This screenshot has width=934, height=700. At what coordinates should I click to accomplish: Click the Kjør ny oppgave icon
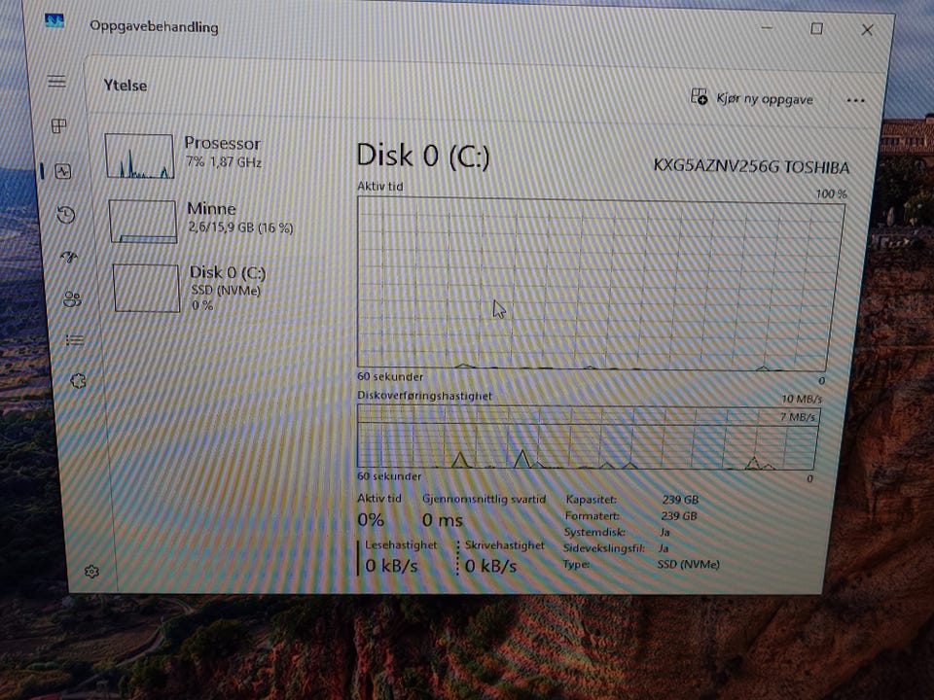(x=699, y=96)
